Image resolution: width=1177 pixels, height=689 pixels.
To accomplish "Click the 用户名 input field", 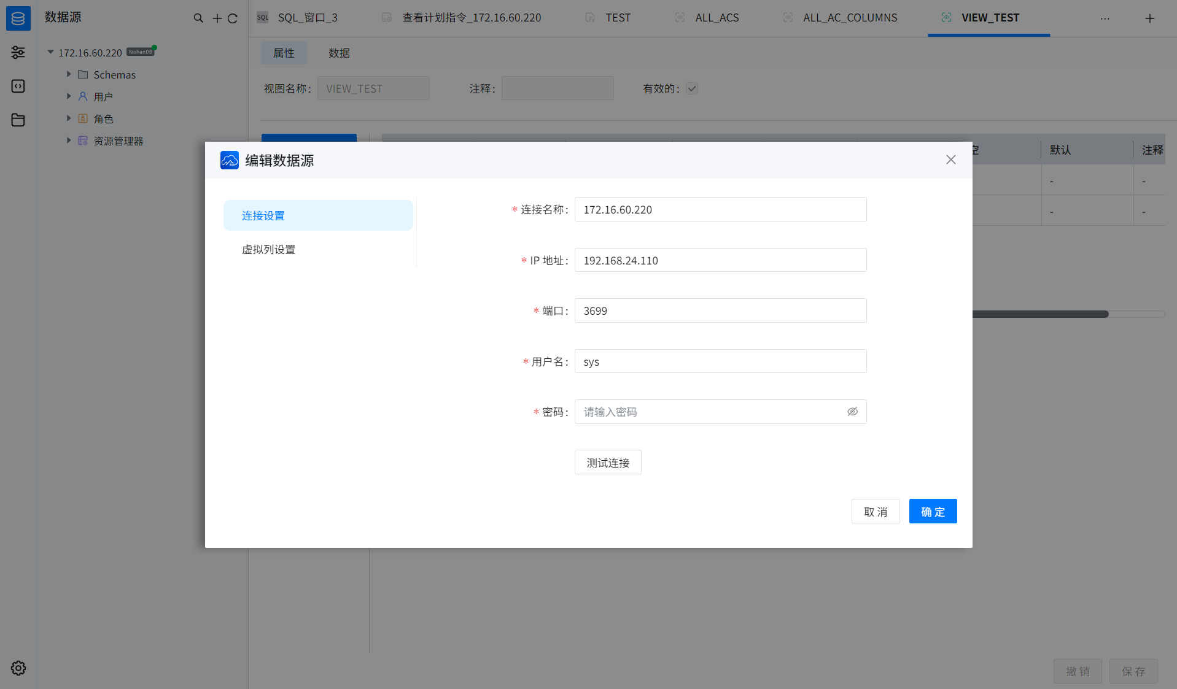I will (x=720, y=361).
